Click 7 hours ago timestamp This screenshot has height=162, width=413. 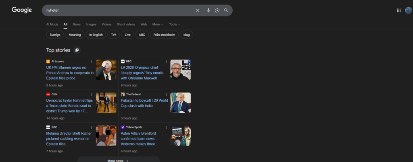54,151
